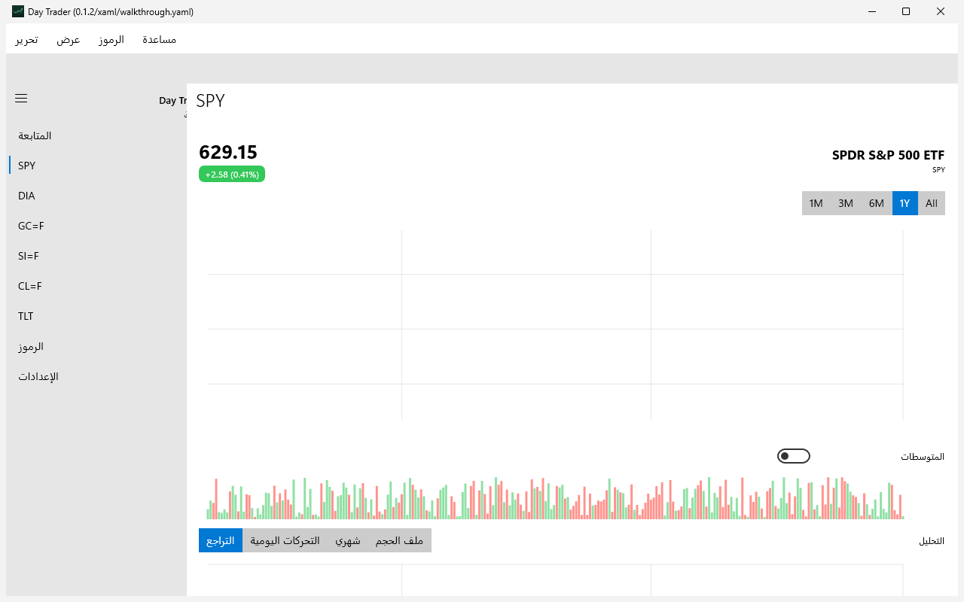The image size is (964, 602).
Task: Open المتابعة in the sidebar
Action: tap(96, 135)
